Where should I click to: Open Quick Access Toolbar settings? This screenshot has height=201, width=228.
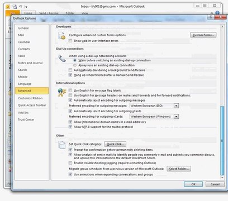(32, 105)
